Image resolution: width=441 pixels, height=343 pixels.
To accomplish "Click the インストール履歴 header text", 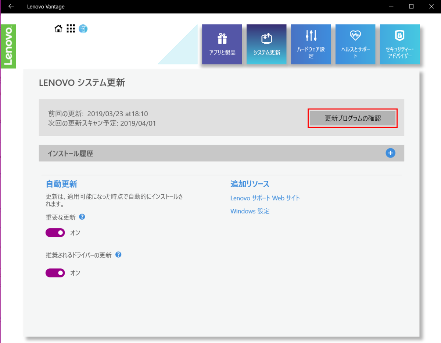I will [70, 153].
